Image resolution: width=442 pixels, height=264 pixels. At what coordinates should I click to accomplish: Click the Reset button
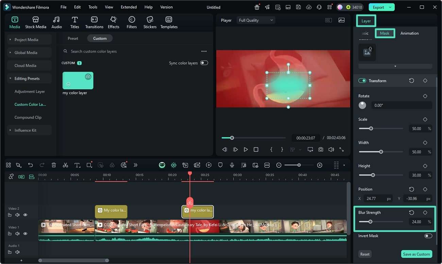click(x=365, y=254)
